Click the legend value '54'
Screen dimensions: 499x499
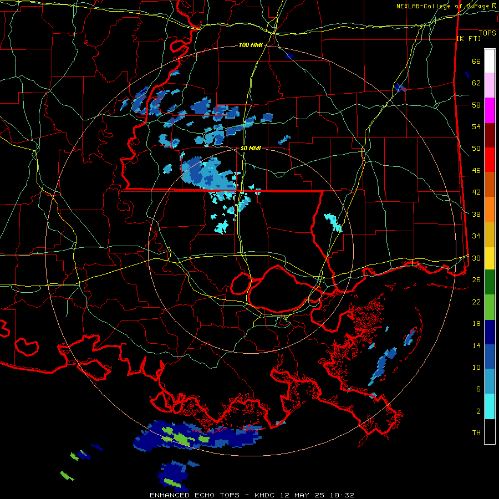pyautogui.click(x=476, y=126)
